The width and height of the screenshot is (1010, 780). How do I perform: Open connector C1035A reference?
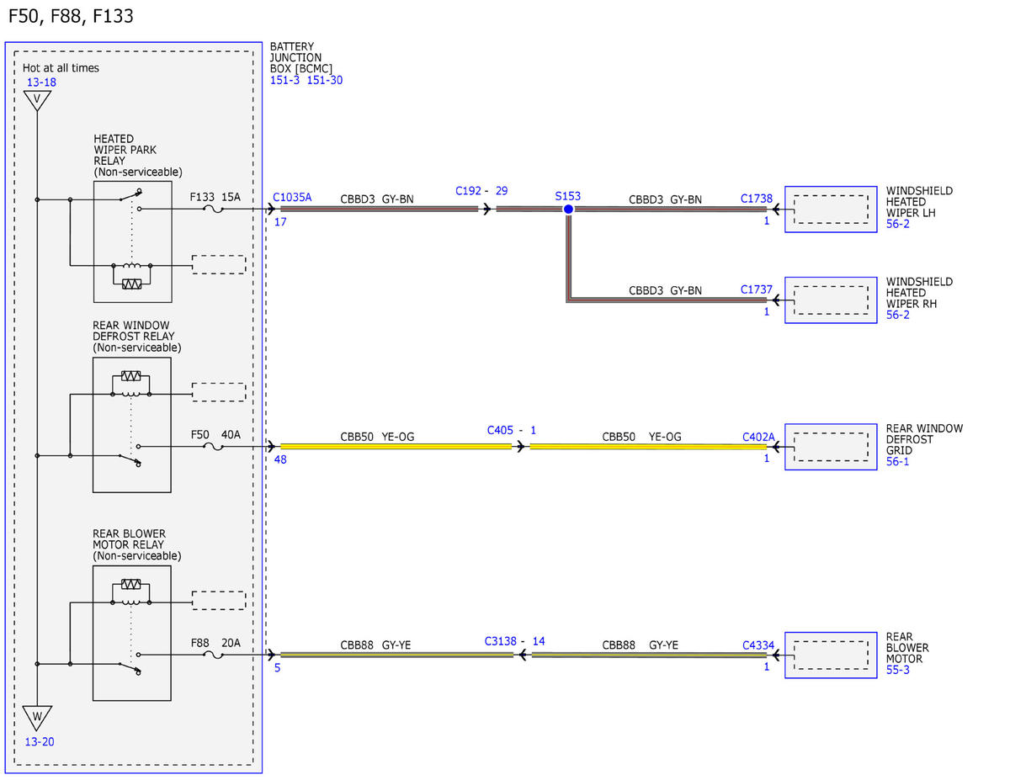tap(292, 197)
